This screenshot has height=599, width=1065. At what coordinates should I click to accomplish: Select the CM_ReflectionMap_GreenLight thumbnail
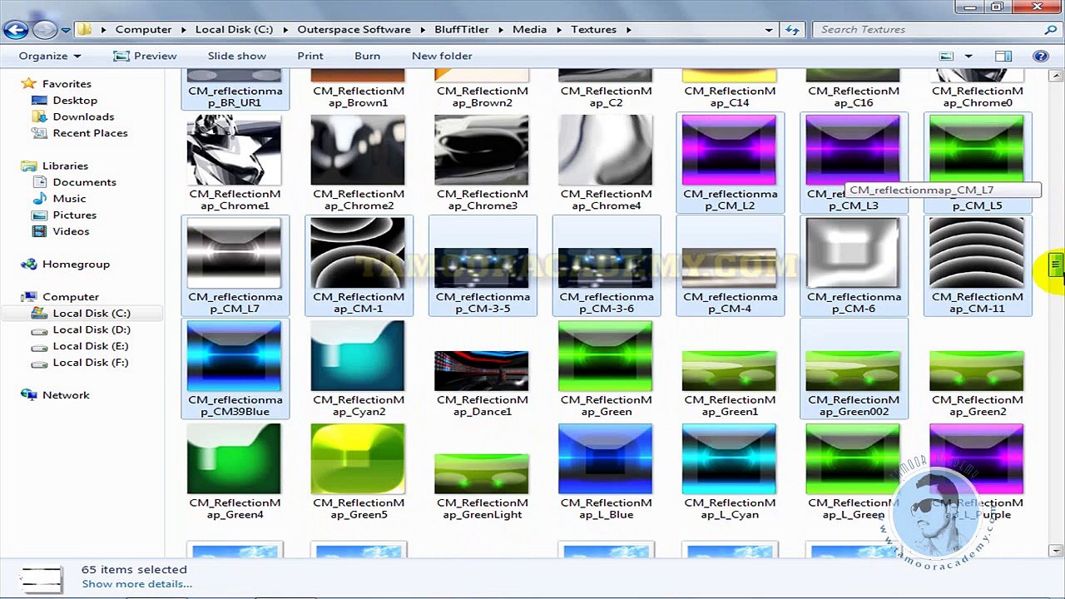pos(482,474)
